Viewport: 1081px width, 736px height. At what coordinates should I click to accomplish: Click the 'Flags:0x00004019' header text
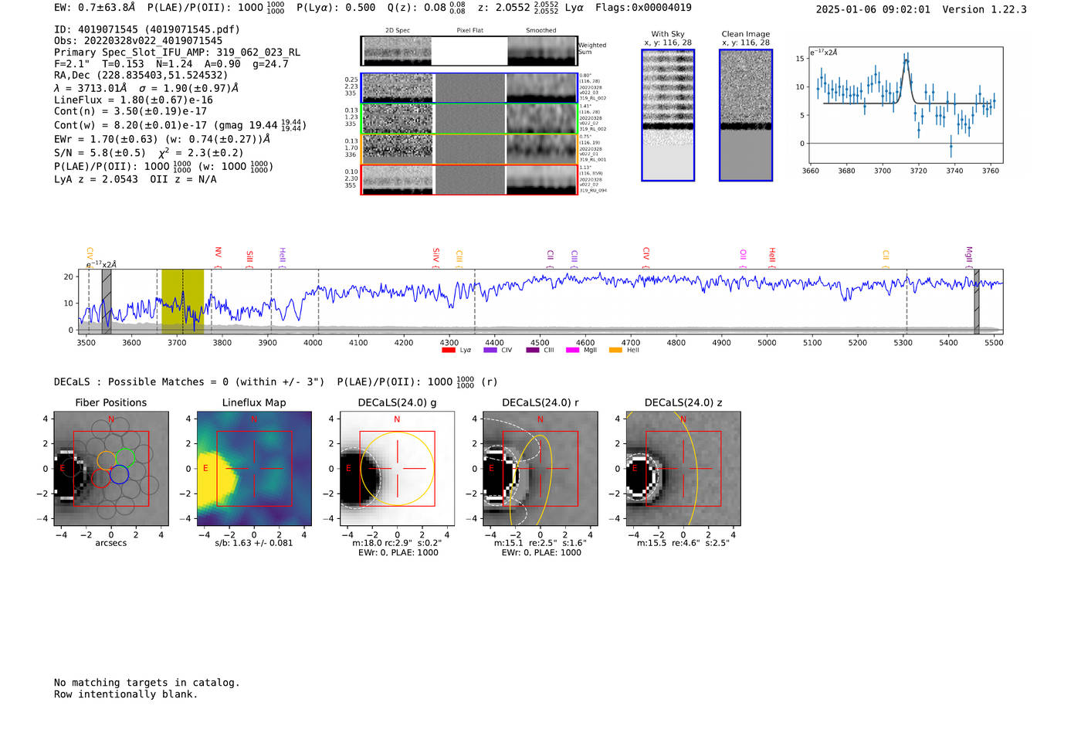pos(643,8)
